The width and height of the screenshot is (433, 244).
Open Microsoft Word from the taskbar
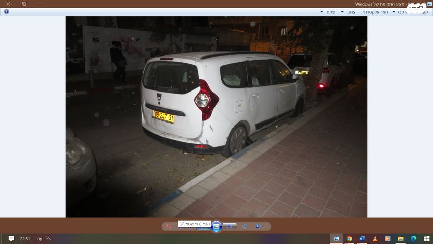pos(362,239)
